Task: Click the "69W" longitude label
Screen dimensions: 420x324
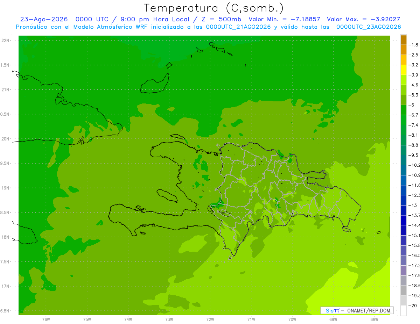Action: [333, 319]
